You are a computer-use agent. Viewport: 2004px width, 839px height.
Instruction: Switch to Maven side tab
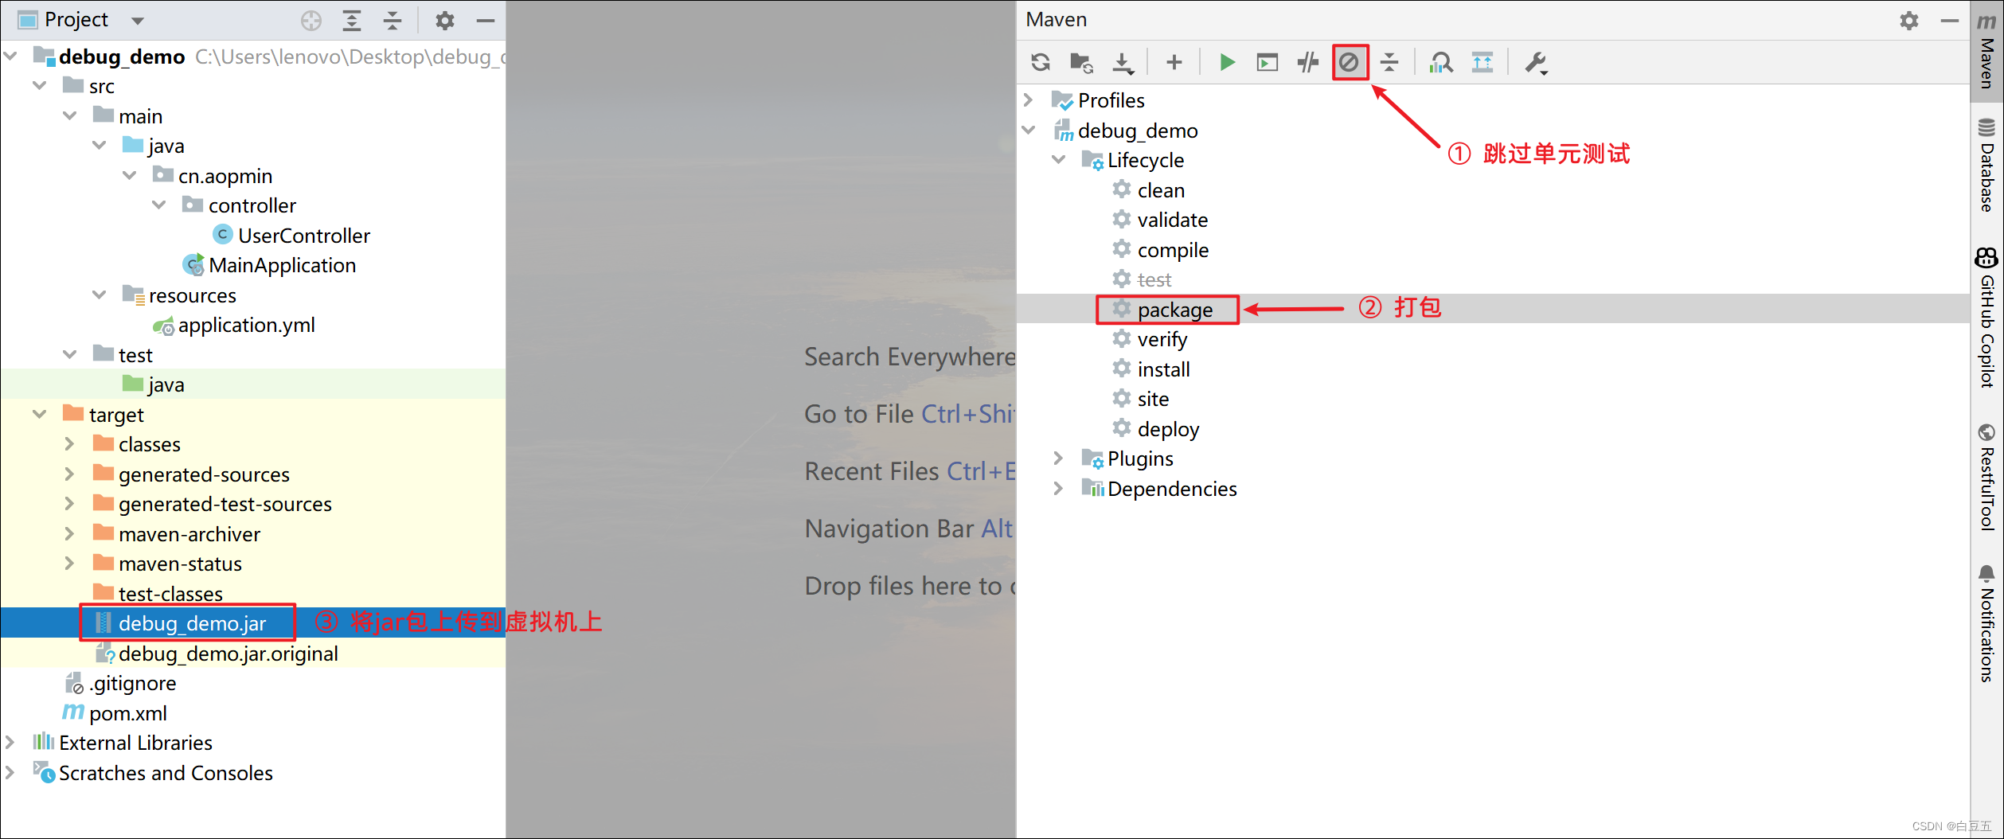click(x=1987, y=51)
